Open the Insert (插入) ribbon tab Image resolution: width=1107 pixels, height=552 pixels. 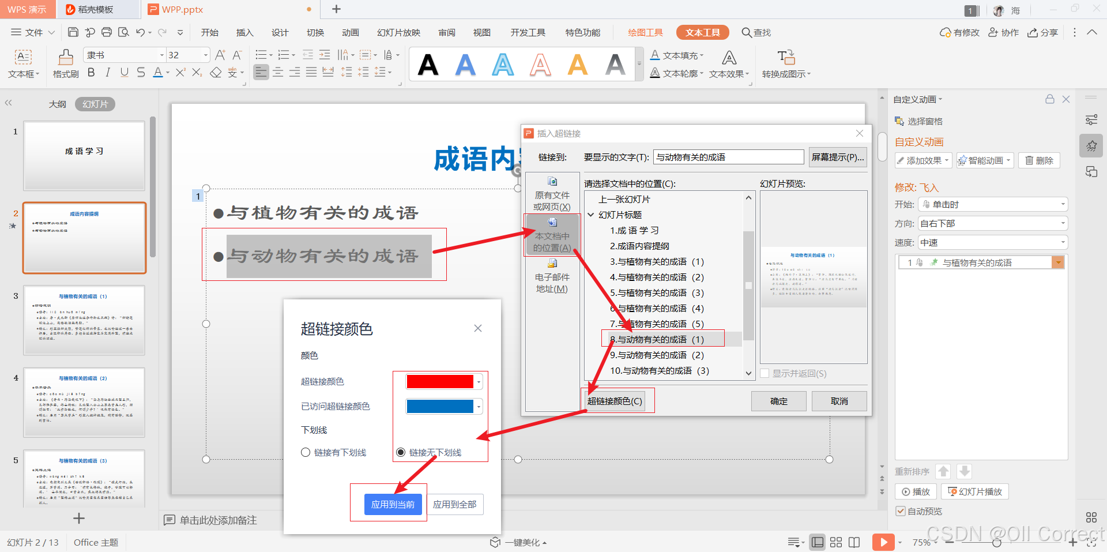click(245, 32)
